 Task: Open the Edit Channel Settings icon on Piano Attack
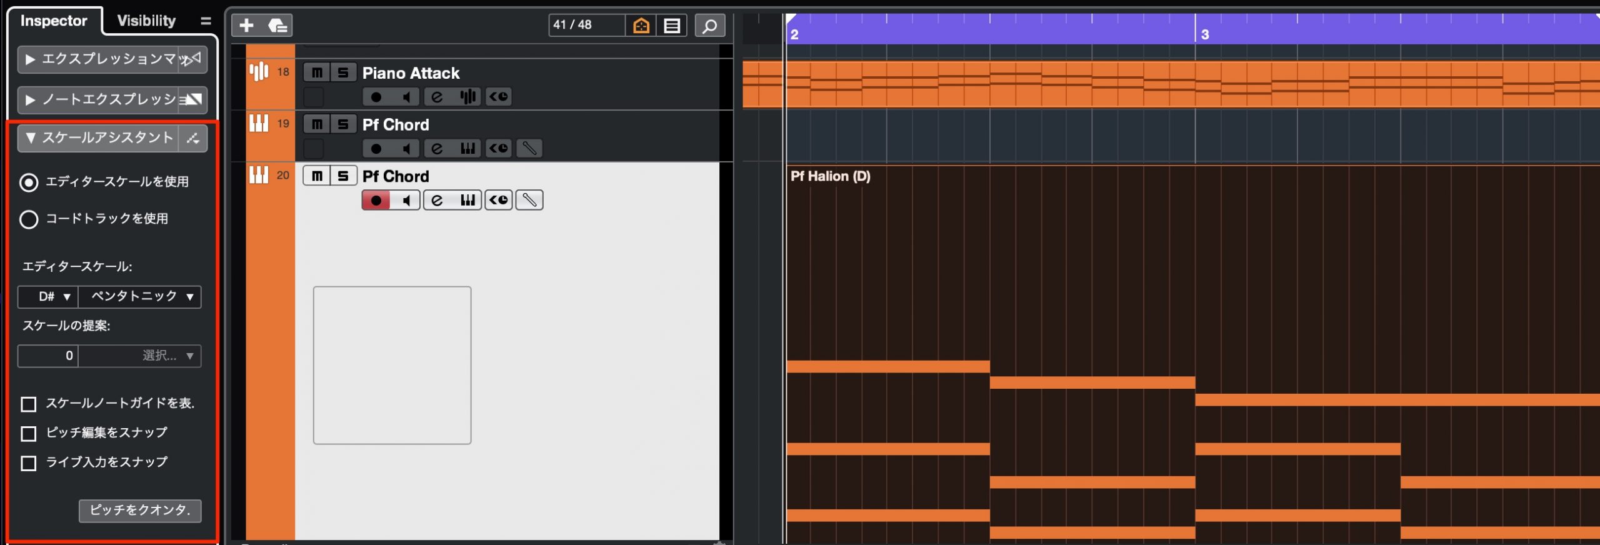437,97
